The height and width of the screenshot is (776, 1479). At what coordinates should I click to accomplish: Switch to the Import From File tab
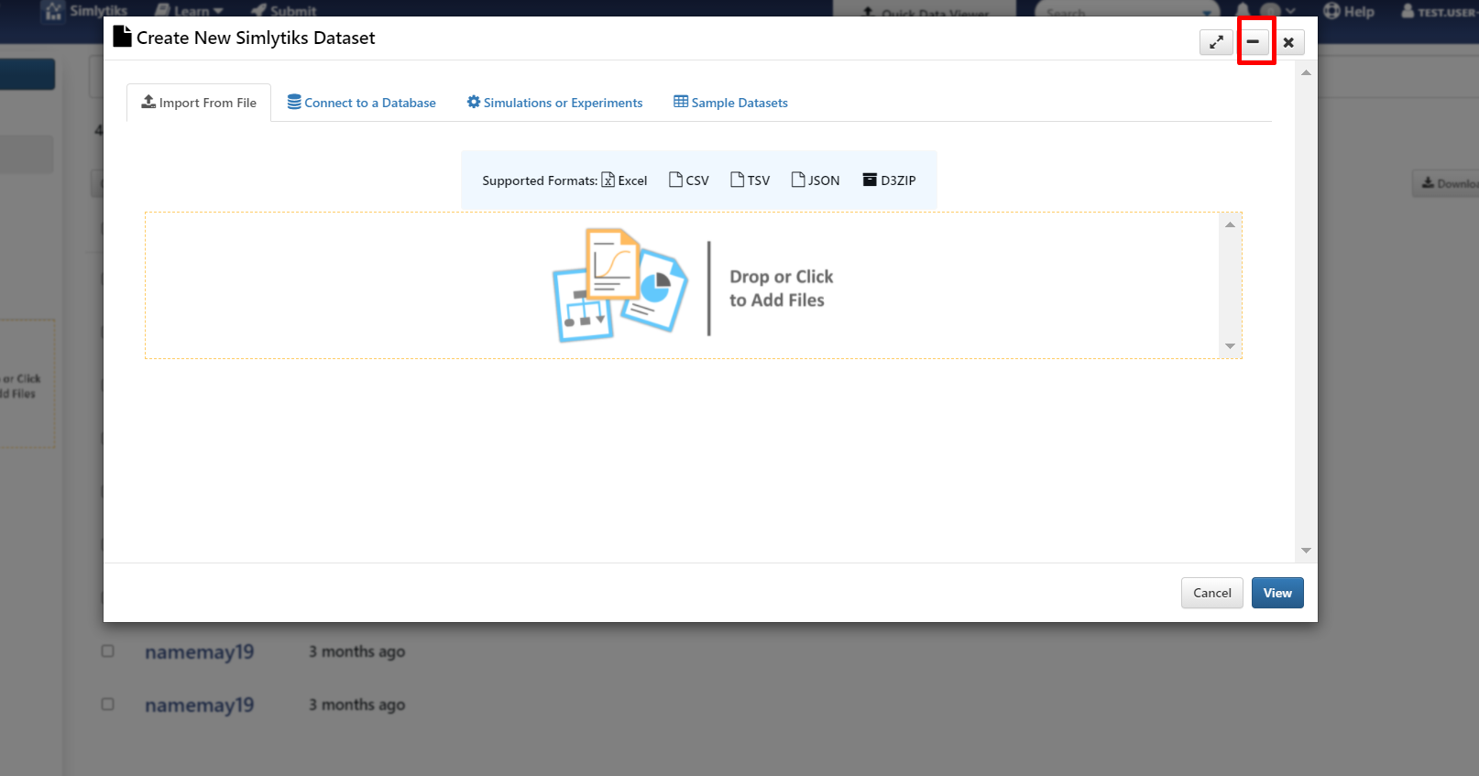pyautogui.click(x=199, y=103)
